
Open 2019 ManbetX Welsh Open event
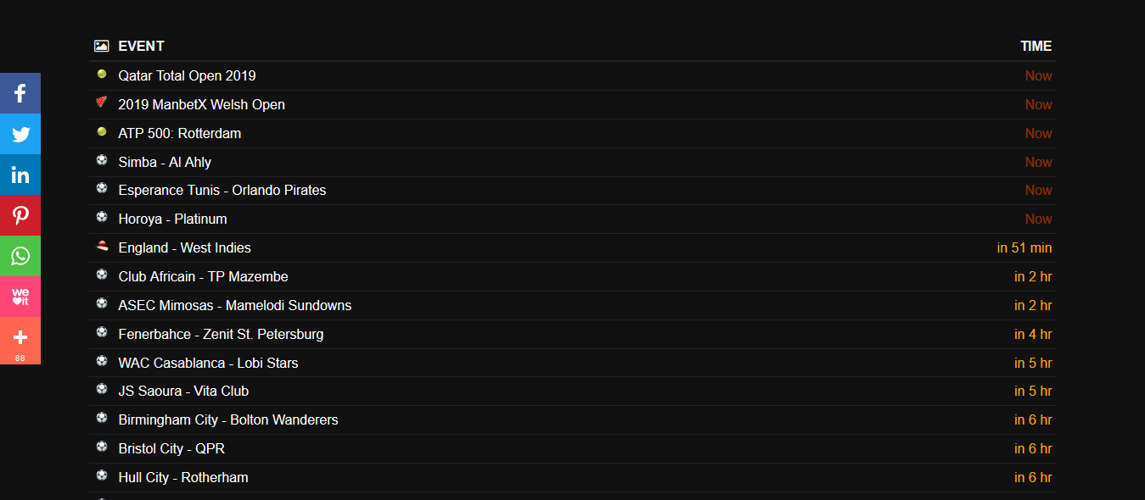[x=201, y=105]
